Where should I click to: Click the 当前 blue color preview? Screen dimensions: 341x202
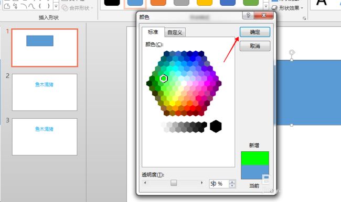255,172
